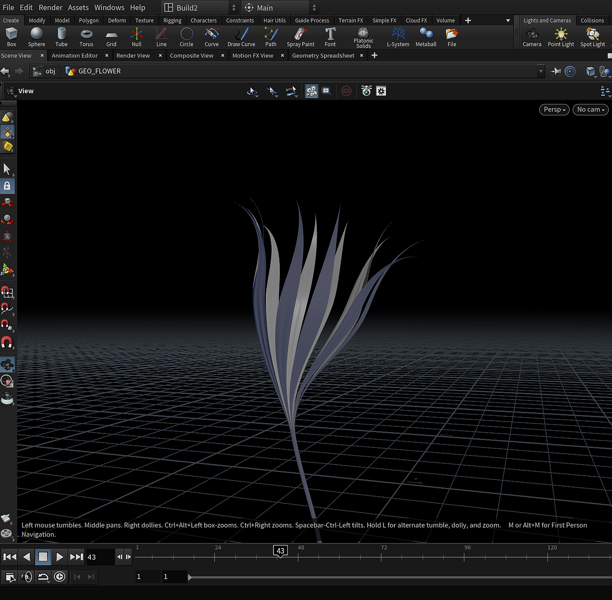
Task: Click the Grid shelf tool
Action: (x=111, y=37)
